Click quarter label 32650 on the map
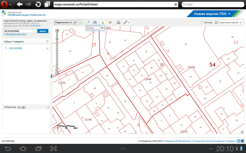 (191, 67)
